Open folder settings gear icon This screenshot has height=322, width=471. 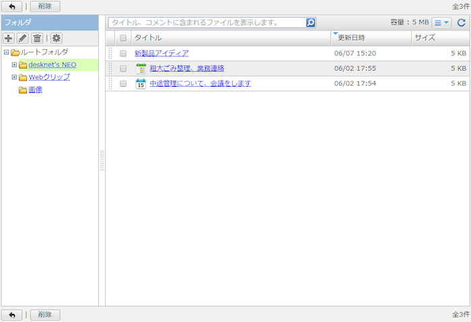(56, 38)
